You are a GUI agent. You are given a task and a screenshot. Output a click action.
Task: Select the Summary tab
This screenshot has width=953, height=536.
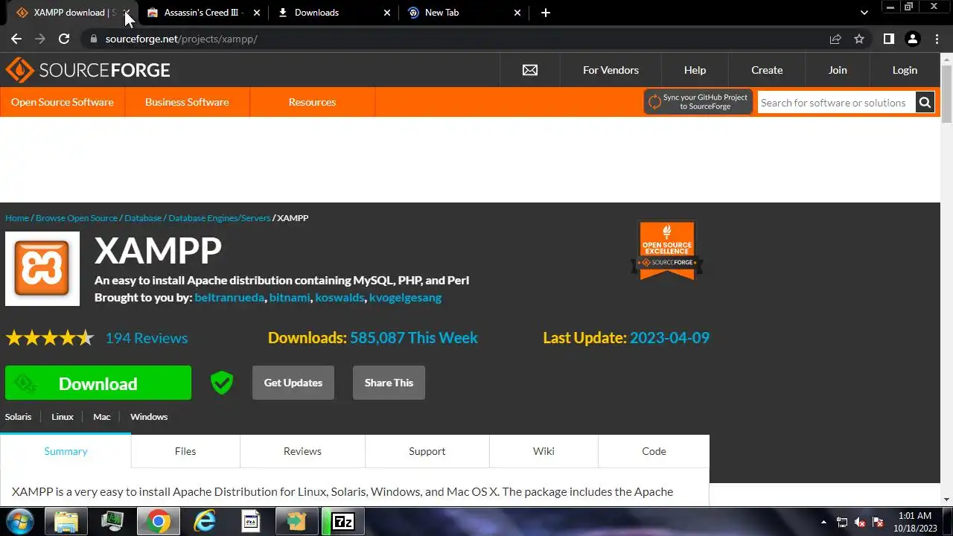[x=66, y=451]
